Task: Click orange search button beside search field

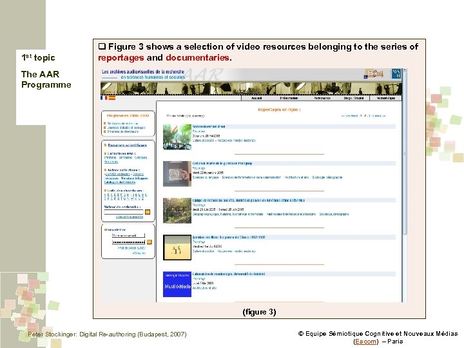Action: [148, 212]
